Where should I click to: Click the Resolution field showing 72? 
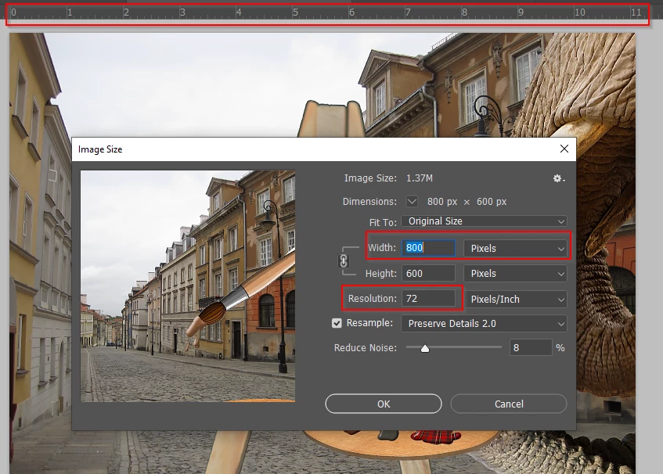(x=428, y=299)
